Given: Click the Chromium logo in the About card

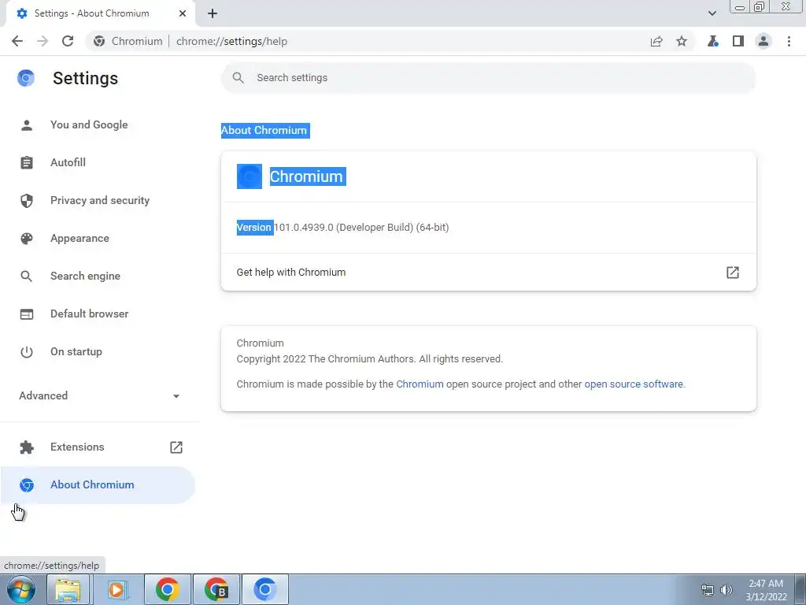Looking at the screenshot, I should coord(250,176).
